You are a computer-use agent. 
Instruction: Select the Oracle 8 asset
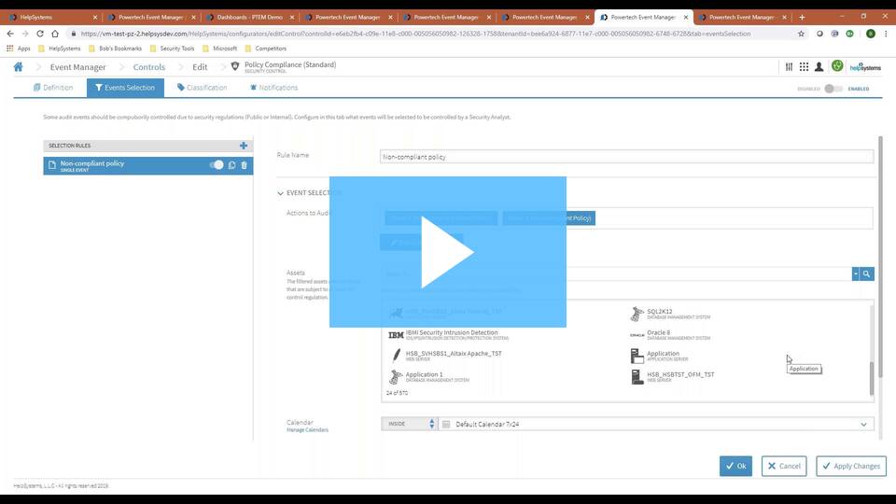click(659, 334)
